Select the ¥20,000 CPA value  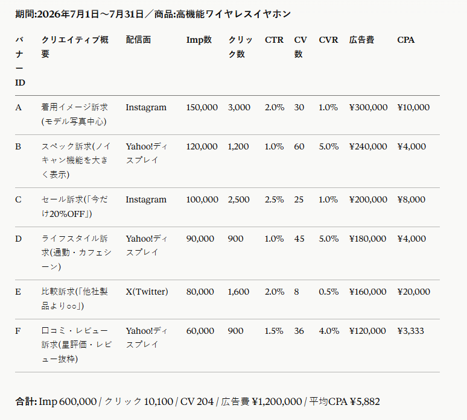point(414,292)
